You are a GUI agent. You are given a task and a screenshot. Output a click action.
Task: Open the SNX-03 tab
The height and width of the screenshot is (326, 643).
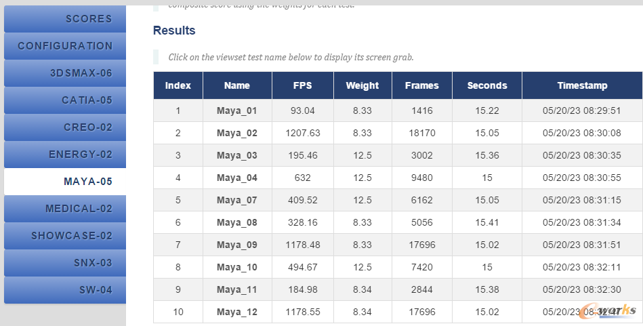tap(65, 262)
